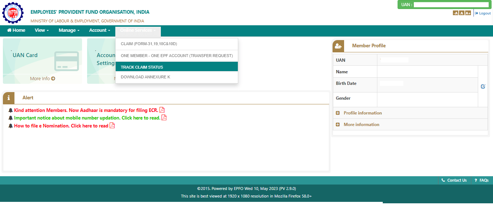493x208 pixels.
Task: Decrease font size with -A control
Action: click(x=455, y=13)
